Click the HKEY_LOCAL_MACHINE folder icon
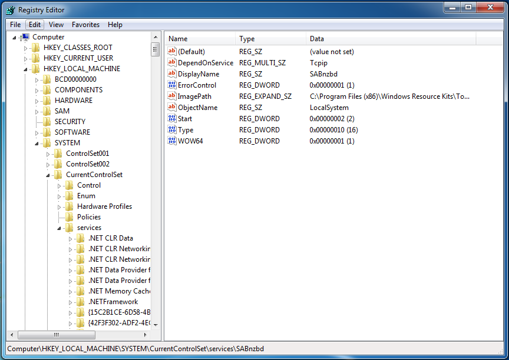Viewport: 509px width, 360px height. pos(36,69)
